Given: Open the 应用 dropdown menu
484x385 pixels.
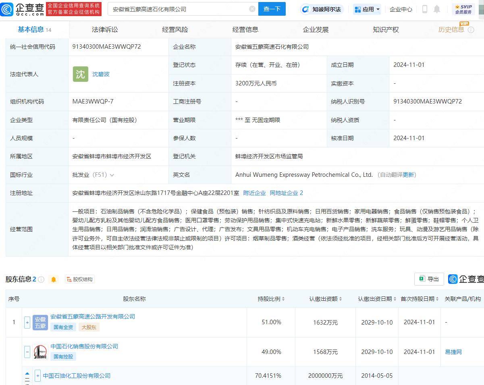Looking at the screenshot, I should tap(367, 9).
